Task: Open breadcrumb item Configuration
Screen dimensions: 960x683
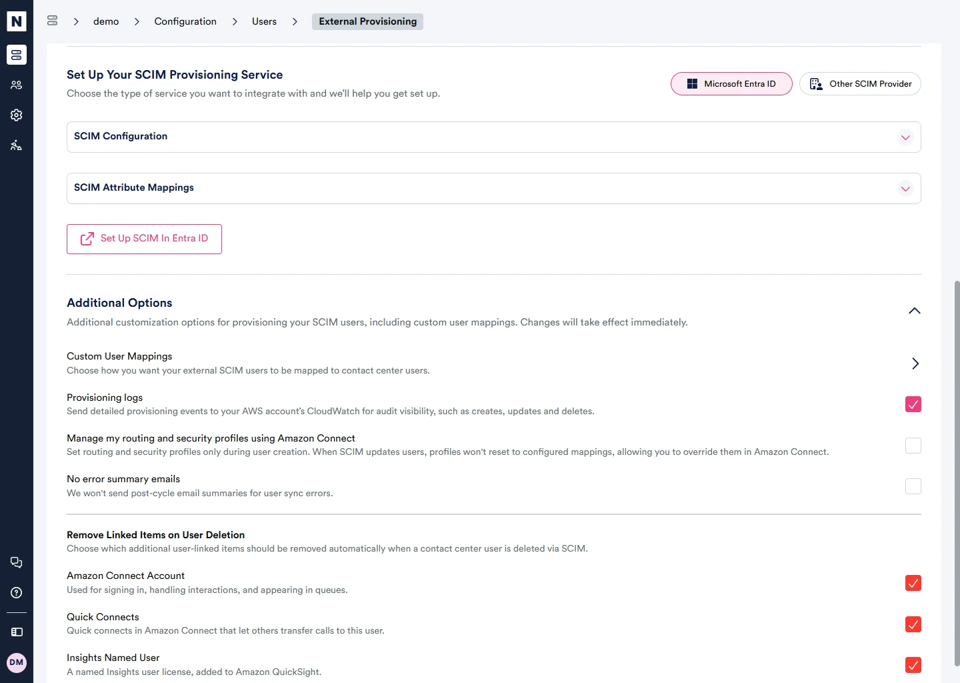Action: coord(185,21)
